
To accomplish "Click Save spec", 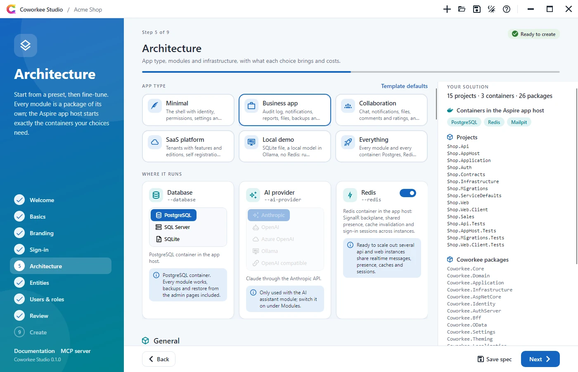I will coord(495,359).
